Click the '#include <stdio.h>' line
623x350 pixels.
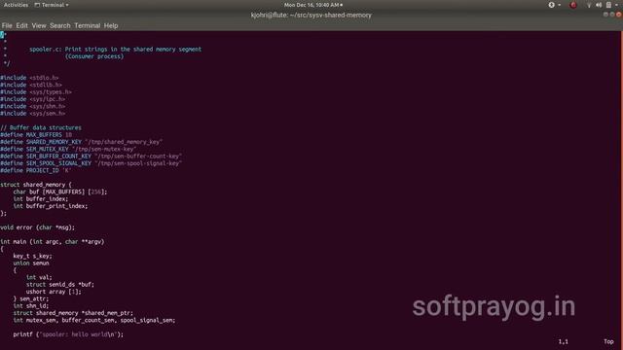pyautogui.click(x=29, y=78)
